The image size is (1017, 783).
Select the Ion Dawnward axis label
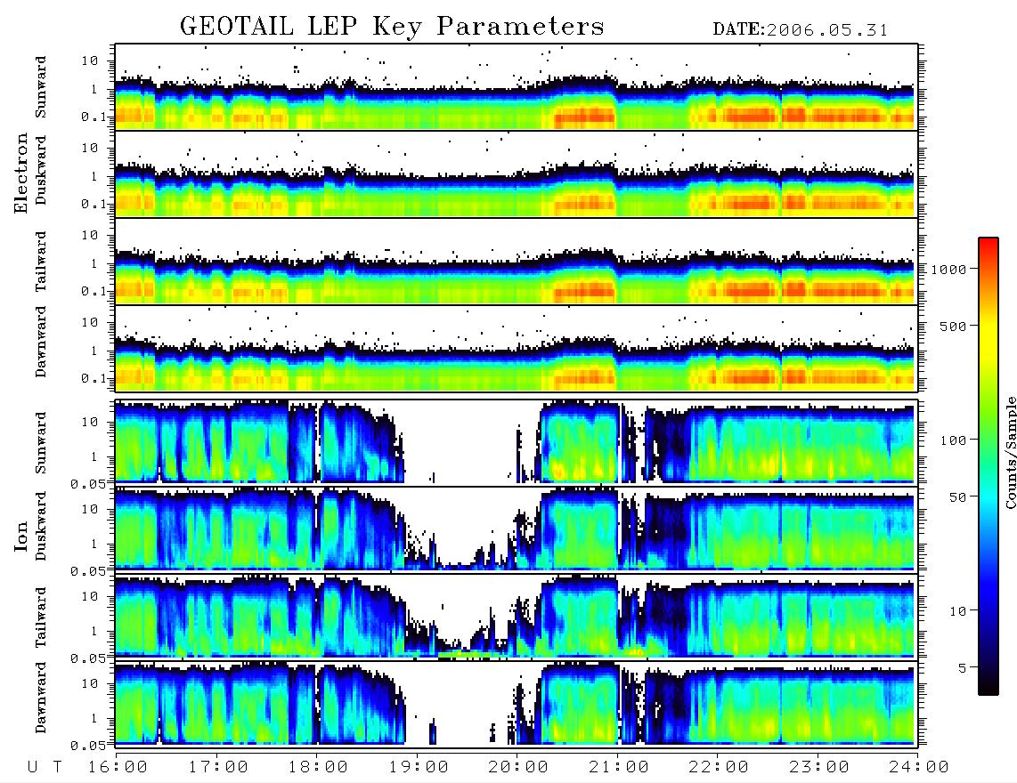[41, 698]
